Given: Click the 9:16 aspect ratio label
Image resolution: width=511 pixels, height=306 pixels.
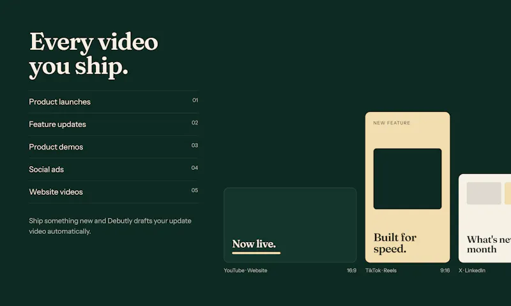Looking at the screenshot, I should tap(445, 270).
